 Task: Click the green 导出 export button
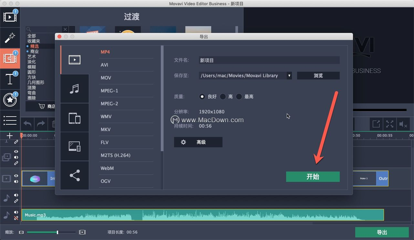(x=382, y=232)
